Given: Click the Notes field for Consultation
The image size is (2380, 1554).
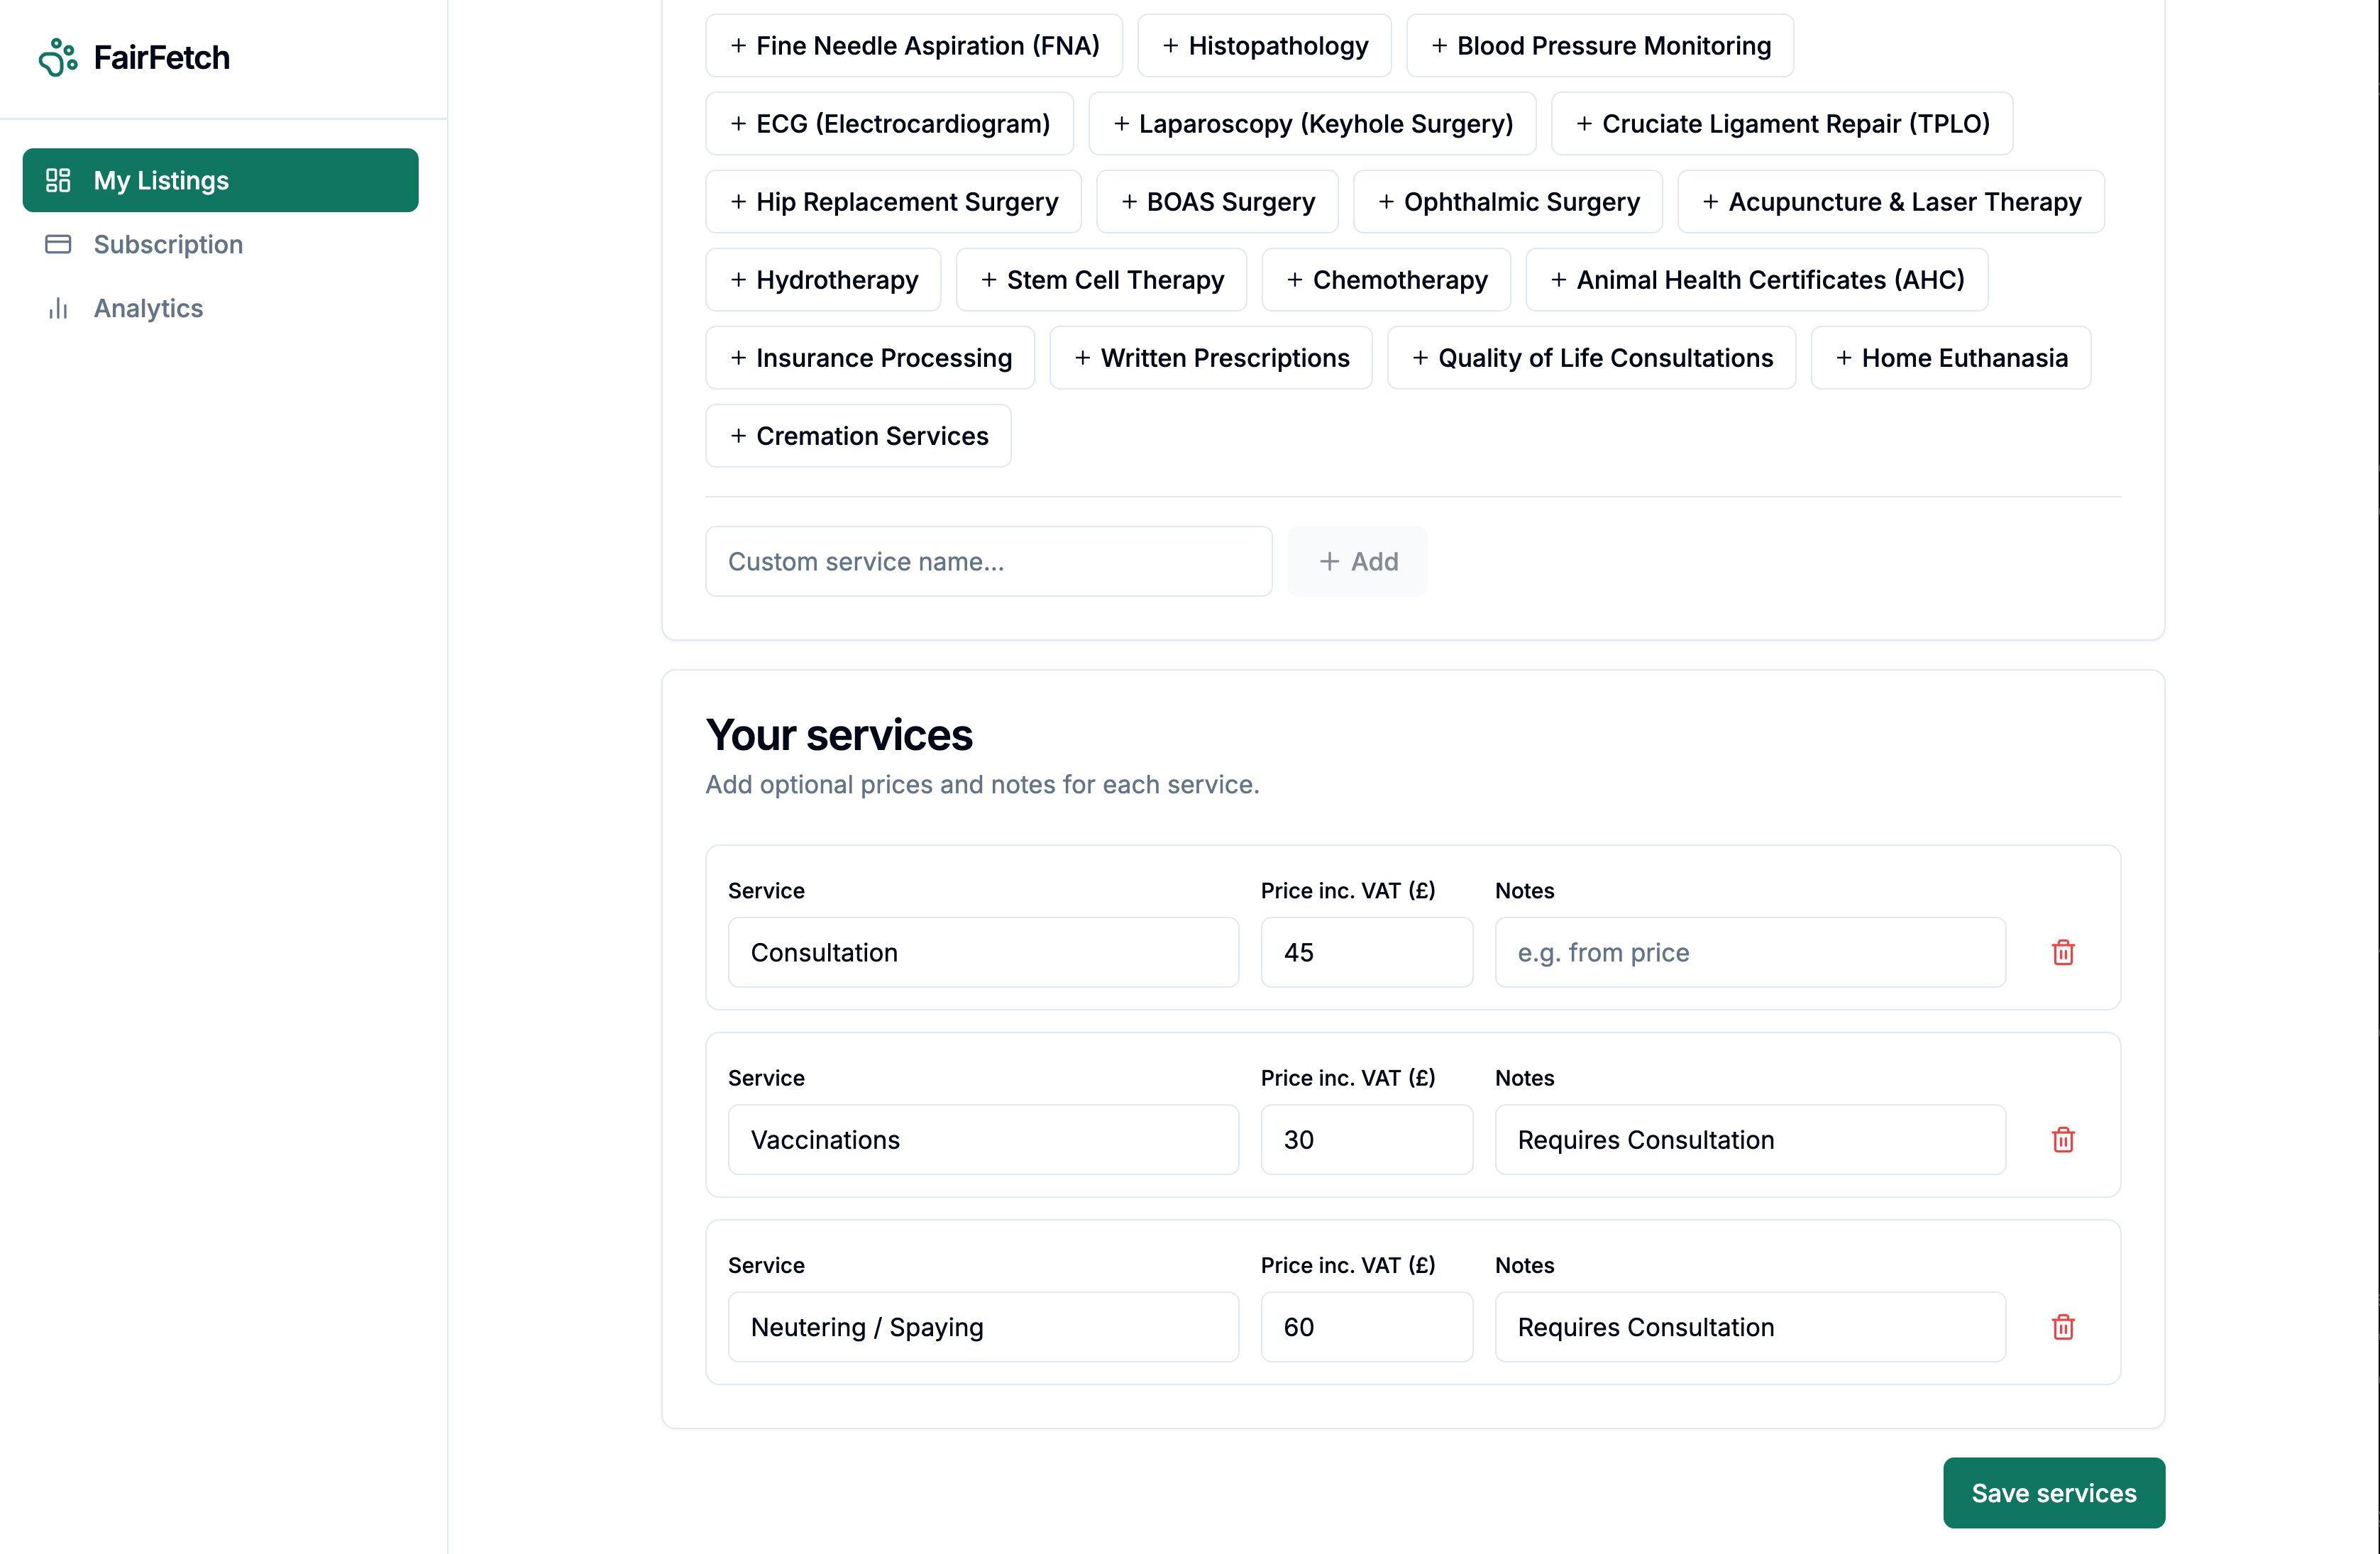Looking at the screenshot, I should 1749,952.
